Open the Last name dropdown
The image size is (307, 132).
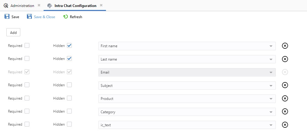(x=187, y=59)
